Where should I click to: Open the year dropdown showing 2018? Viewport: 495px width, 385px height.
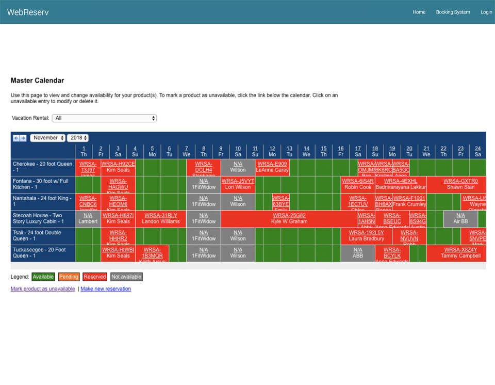(77, 138)
